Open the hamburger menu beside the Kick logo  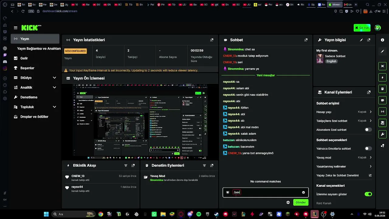click(x=15, y=28)
